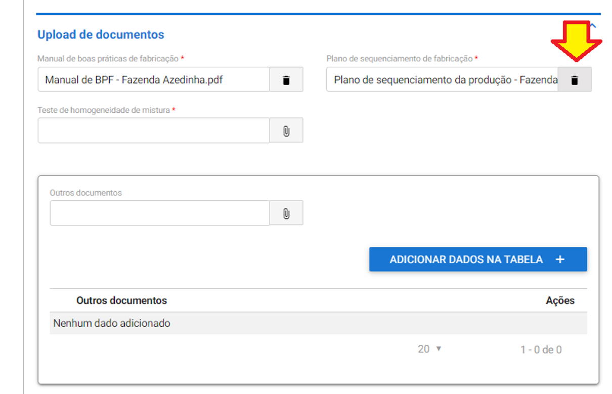Collapse the Upload de documentos section

point(594,26)
